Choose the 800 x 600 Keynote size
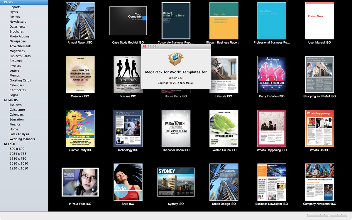 17,149
